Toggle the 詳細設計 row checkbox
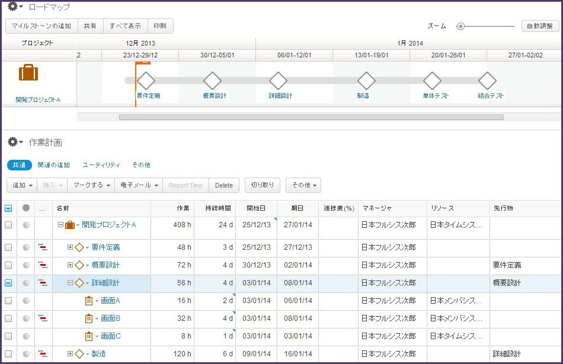 (8, 283)
